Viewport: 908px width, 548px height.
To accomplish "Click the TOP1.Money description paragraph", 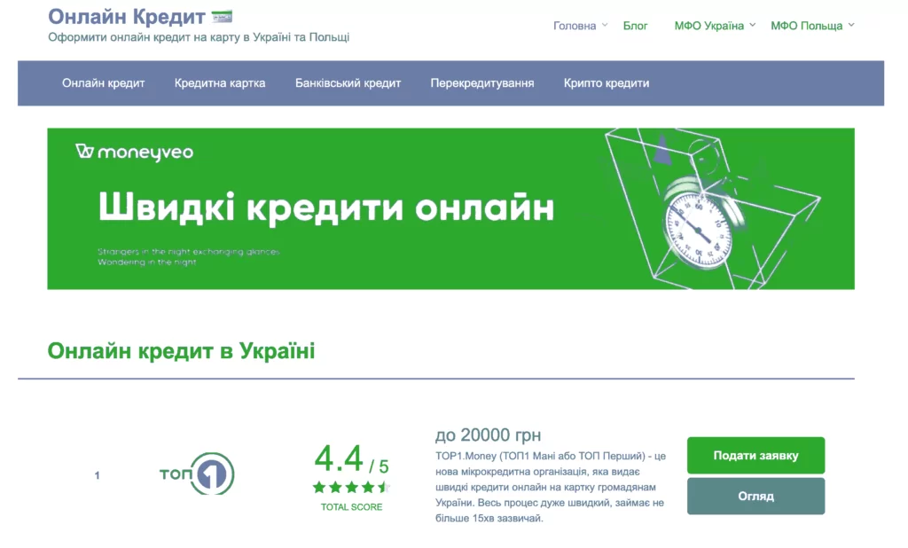I will (x=551, y=487).
